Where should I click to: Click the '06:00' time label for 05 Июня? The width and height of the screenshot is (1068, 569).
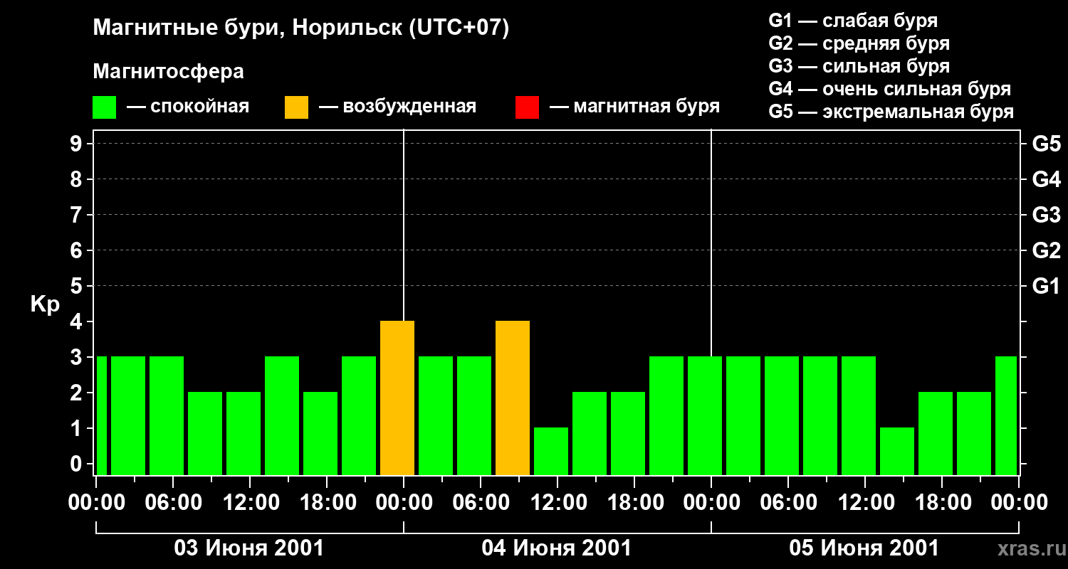(788, 503)
